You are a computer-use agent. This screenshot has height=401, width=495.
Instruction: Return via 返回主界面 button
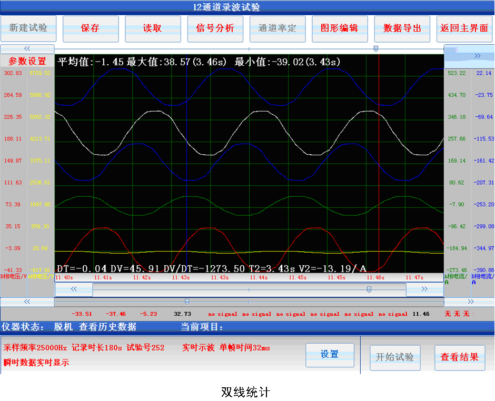point(464,28)
